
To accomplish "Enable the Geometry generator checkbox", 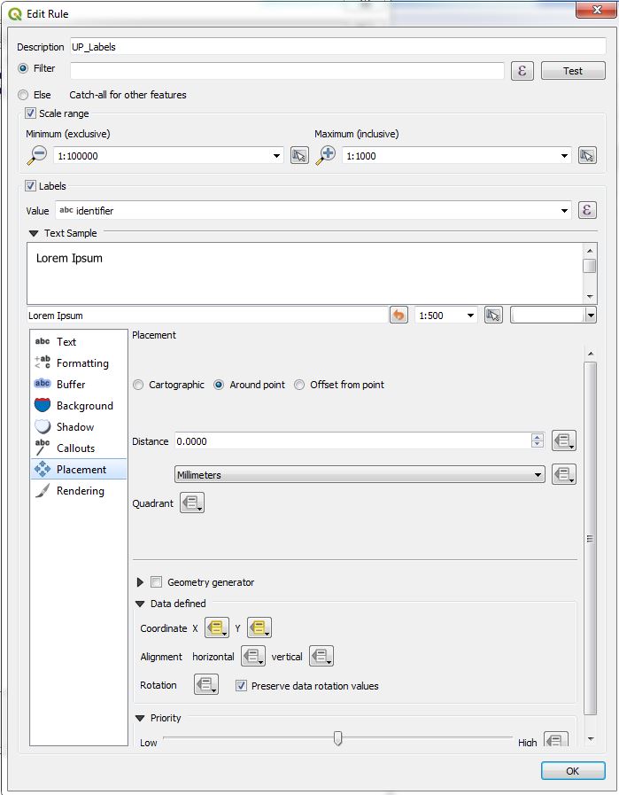I will tap(157, 582).
